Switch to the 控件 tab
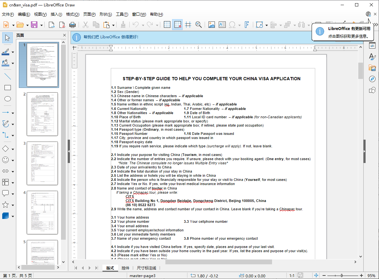 coord(125,268)
